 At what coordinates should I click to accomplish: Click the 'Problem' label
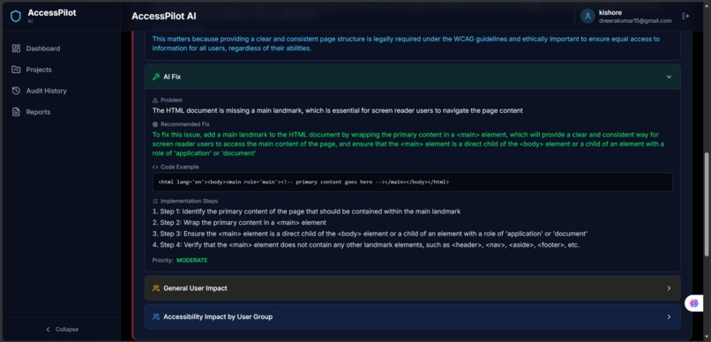[x=171, y=100]
